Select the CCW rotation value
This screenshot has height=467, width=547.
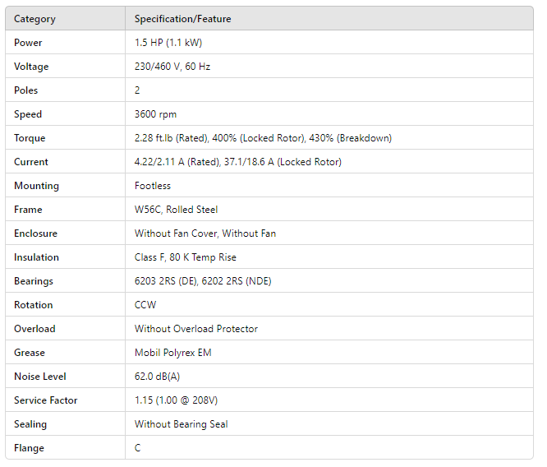pos(145,305)
